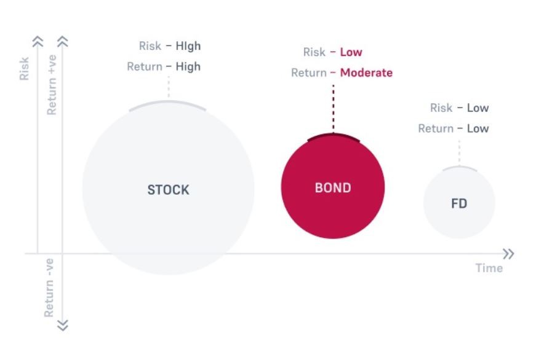Click the STOCK circle
The image size is (536, 338).
click(x=168, y=189)
